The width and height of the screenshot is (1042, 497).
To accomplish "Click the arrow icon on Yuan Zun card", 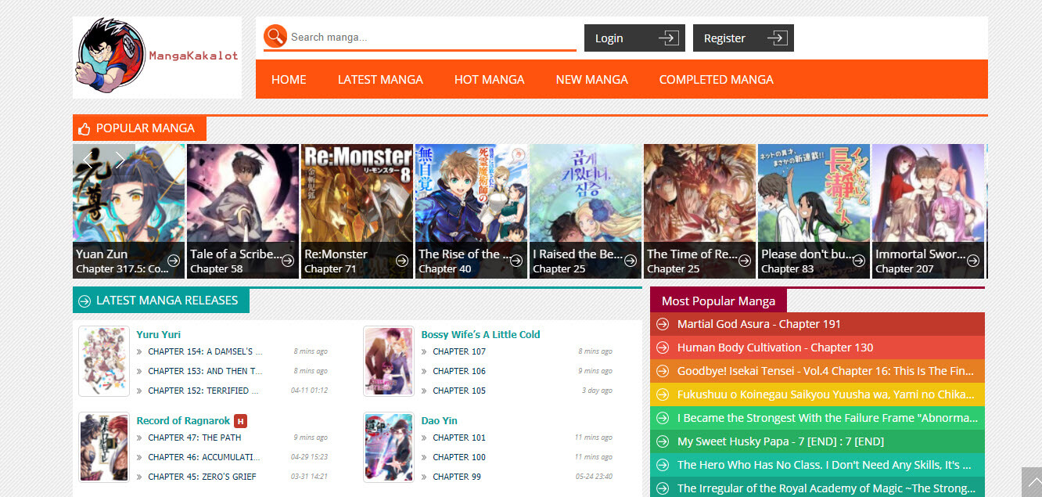I will click(174, 261).
